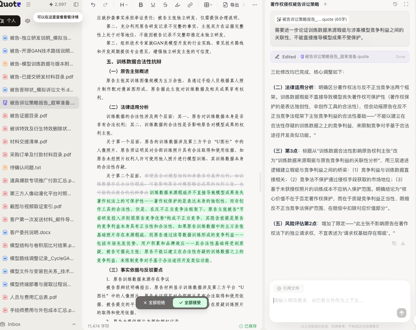Click the 11,474 字符 character count
The height and width of the screenshot is (330, 416).
coord(98,326)
